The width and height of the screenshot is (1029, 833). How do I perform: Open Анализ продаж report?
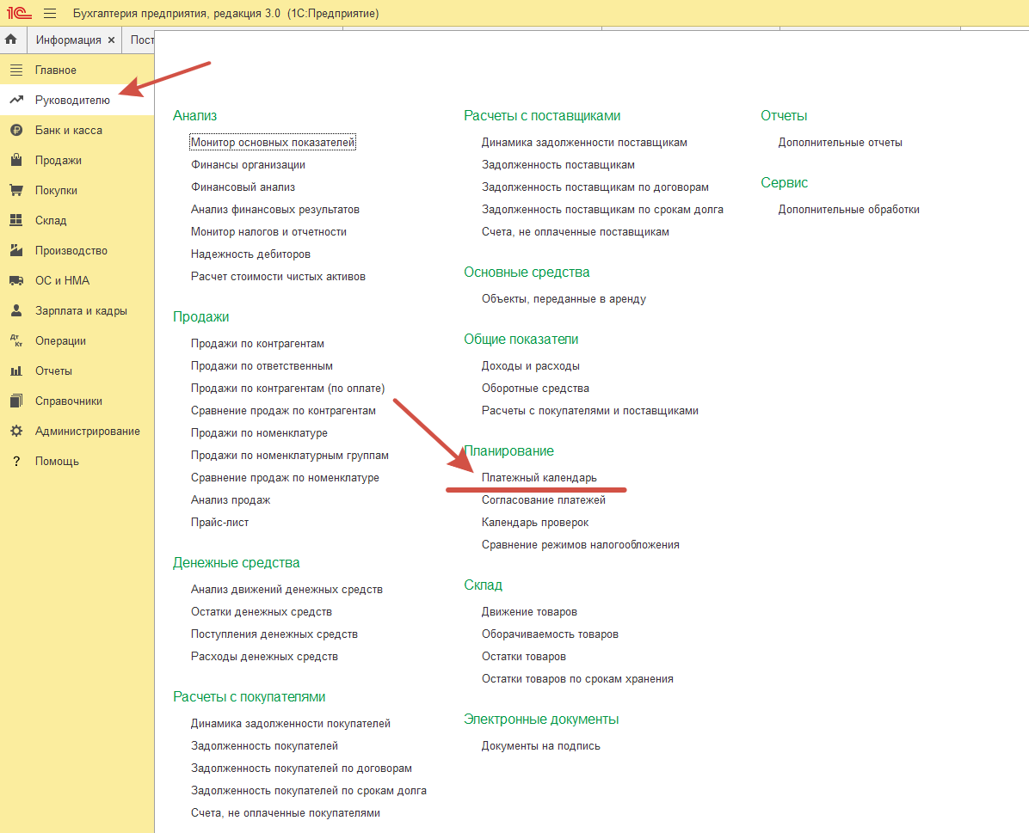click(231, 499)
